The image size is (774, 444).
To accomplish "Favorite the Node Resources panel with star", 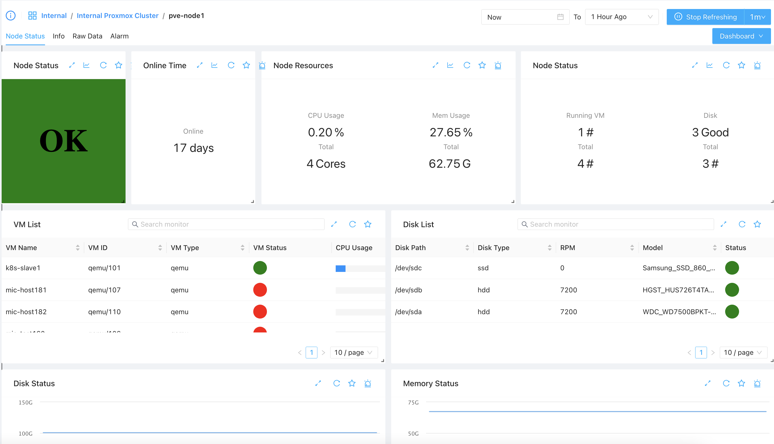I will [482, 65].
